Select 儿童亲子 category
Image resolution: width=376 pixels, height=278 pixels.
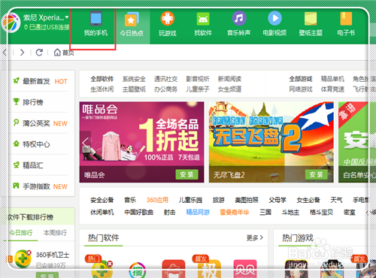point(198,89)
